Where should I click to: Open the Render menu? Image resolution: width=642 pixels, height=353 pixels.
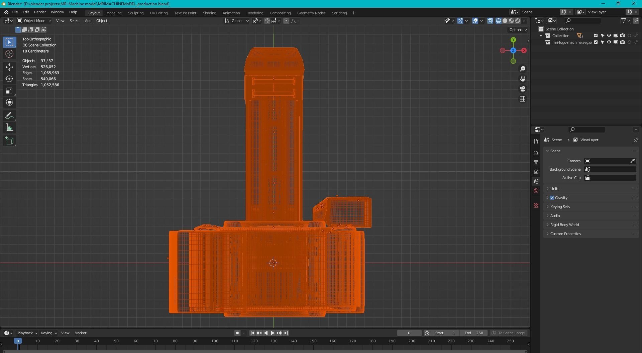click(40, 12)
